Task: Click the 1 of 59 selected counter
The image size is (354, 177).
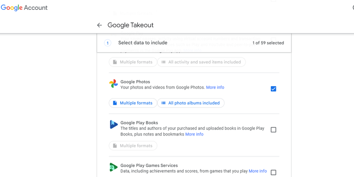Action: click(x=268, y=43)
